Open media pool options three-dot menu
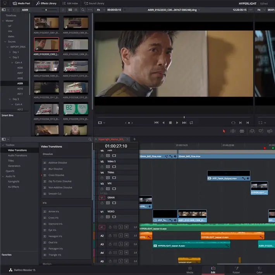This screenshot has width=275, height=275. click(90, 10)
